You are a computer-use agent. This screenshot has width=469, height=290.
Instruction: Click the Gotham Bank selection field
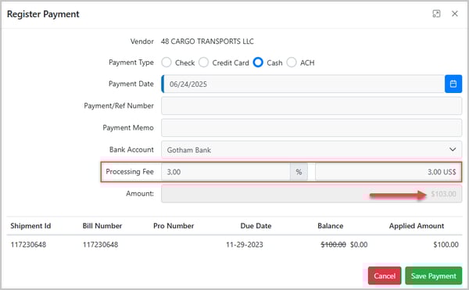pos(311,149)
